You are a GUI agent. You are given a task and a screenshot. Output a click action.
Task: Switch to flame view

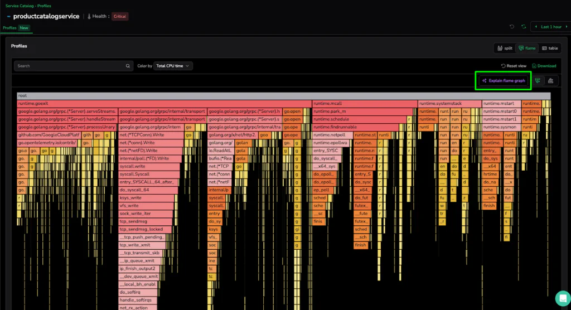527,49
